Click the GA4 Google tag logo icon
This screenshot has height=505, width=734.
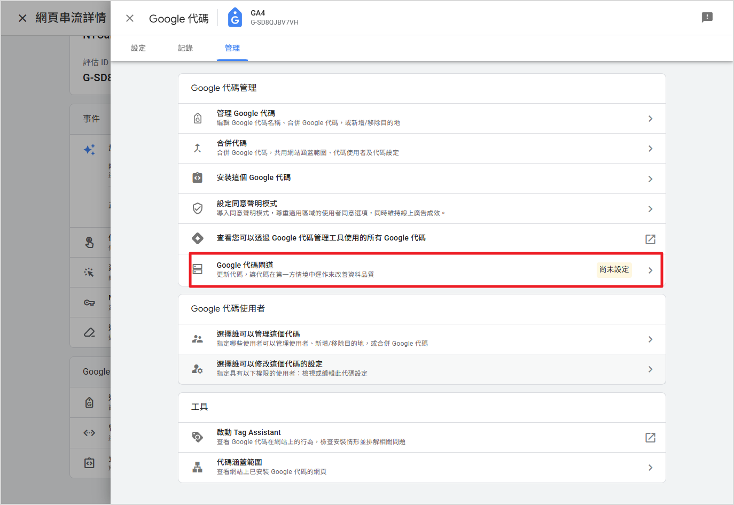(235, 18)
